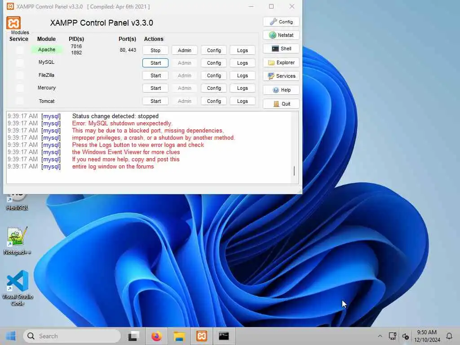Toggle the Mercury service checkbox

point(20,88)
